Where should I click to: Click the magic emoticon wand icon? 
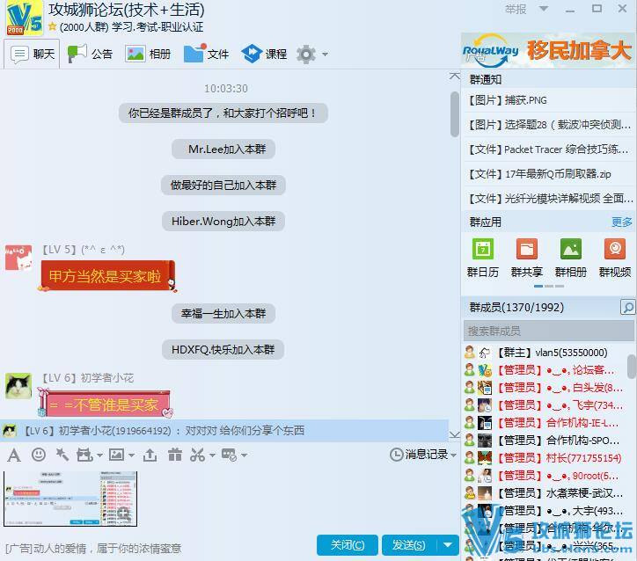click(62, 455)
